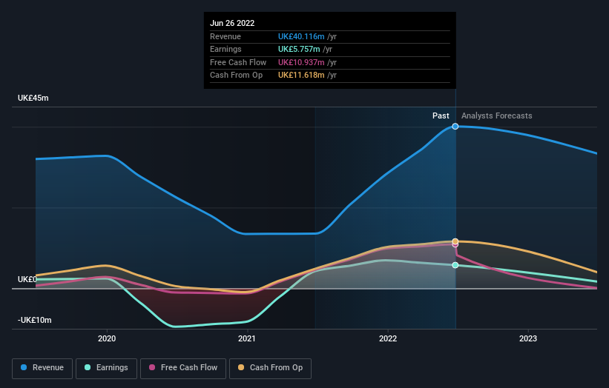Toggle the Cash From Op legend button
609x388 pixels.
coord(270,368)
